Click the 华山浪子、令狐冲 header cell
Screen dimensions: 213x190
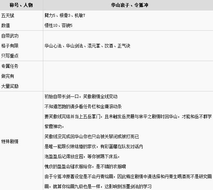[129, 5]
